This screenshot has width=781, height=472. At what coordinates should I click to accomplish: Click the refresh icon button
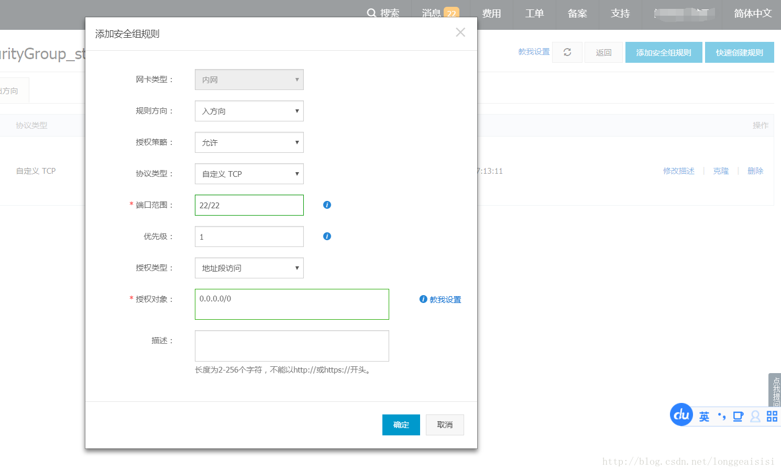[x=567, y=52]
